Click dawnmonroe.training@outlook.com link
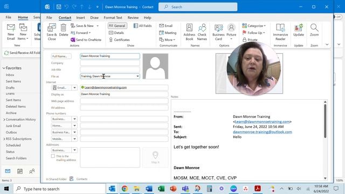Image resolution: width=345 pixels, height=194 pixels. pos(263,131)
